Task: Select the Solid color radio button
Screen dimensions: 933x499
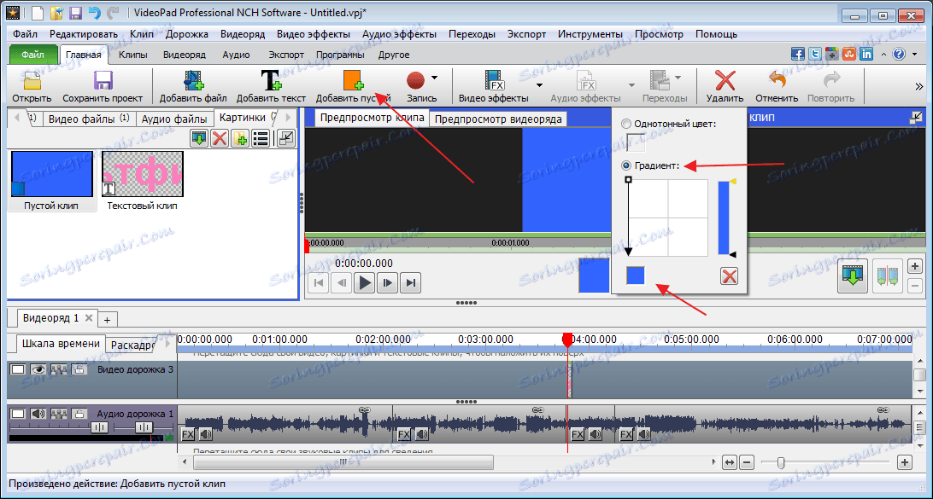Action: point(627,124)
